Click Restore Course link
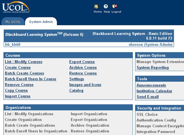This screenshot has height=135, width=184. pyautogui.click(x=83, y=73)
